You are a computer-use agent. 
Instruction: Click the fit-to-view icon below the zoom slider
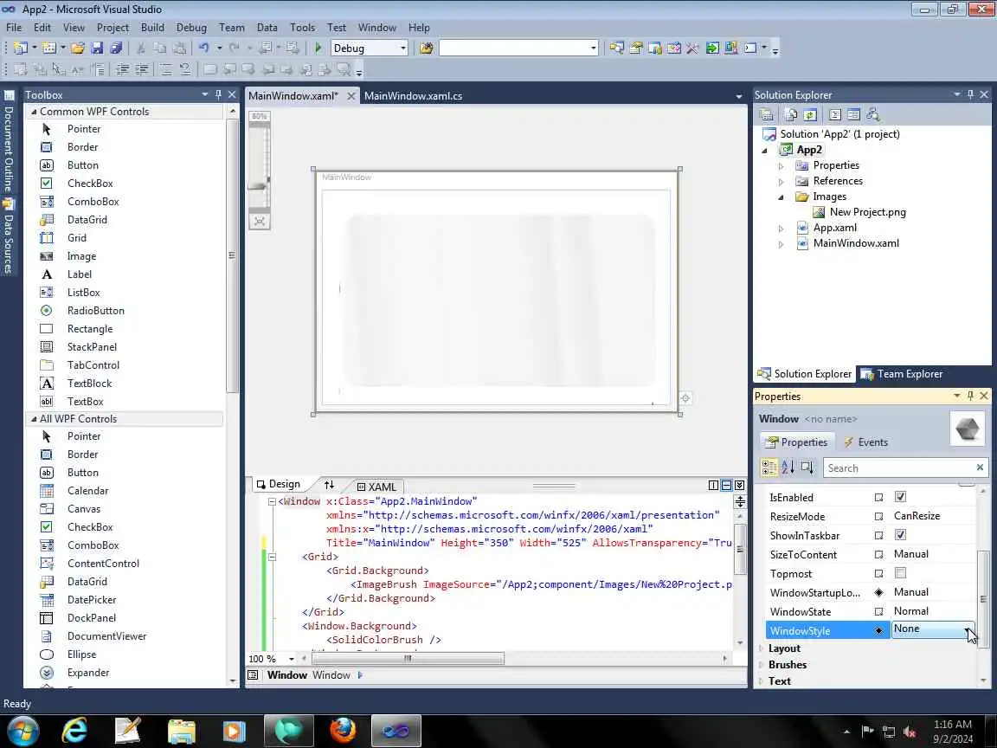coord(260,222)
